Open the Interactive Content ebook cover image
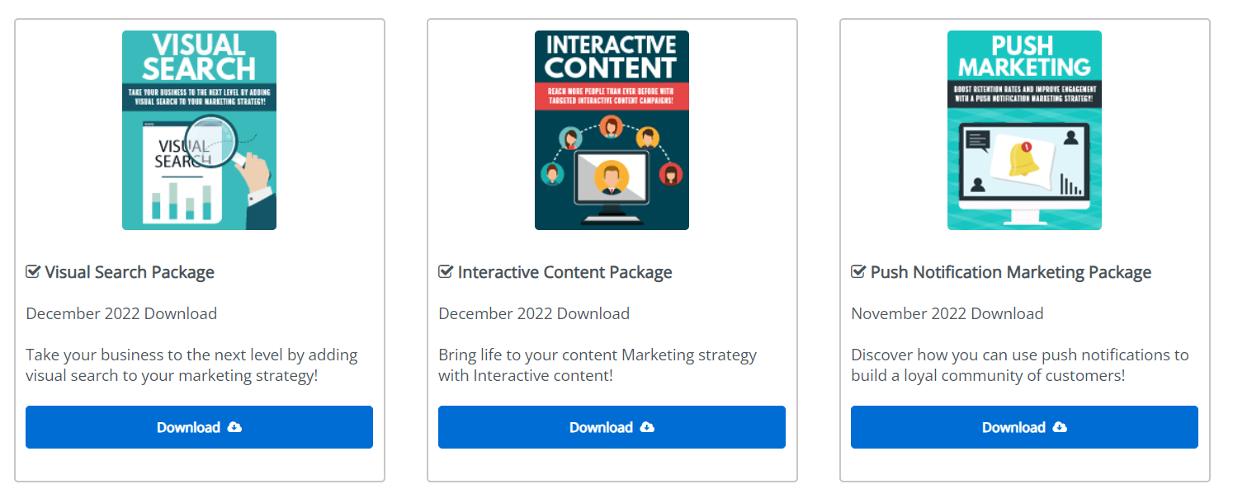This screenshot has width=1233, height=503. [612, 130]
